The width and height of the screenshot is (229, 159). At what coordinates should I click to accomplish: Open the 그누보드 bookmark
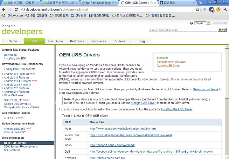pyautogui.click(x=78, y=16)
